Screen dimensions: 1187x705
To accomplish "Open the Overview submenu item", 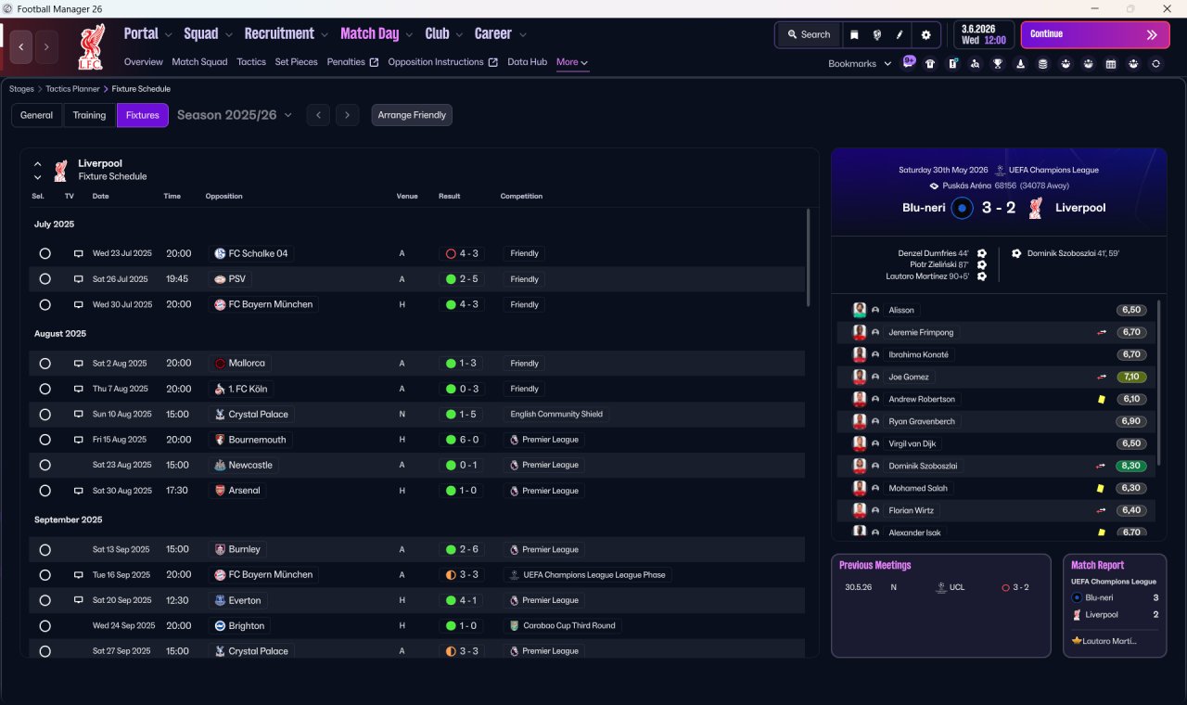I will coord(143,62).
